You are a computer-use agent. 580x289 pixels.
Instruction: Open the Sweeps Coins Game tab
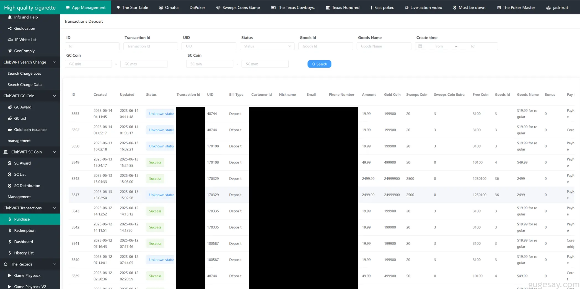pos(238,7)
